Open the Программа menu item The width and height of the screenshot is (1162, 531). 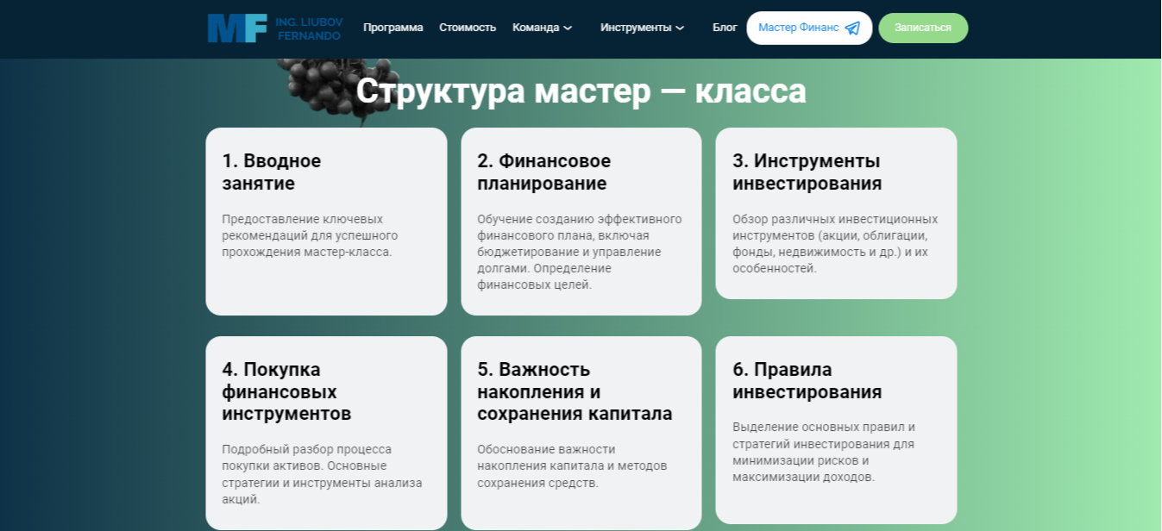394,28
